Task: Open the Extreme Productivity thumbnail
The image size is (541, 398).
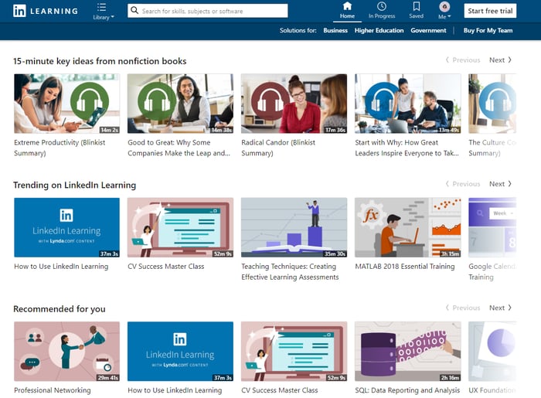Action: [x=67, y=104]
